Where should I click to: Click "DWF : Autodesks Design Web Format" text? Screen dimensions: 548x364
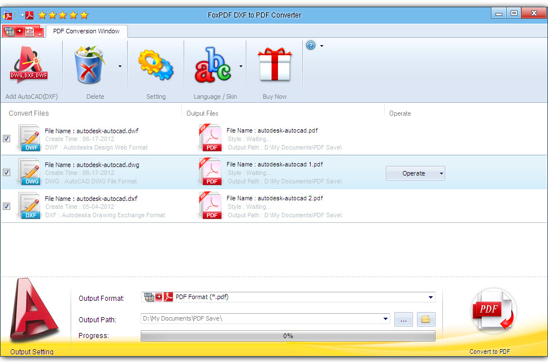point(97,148)
